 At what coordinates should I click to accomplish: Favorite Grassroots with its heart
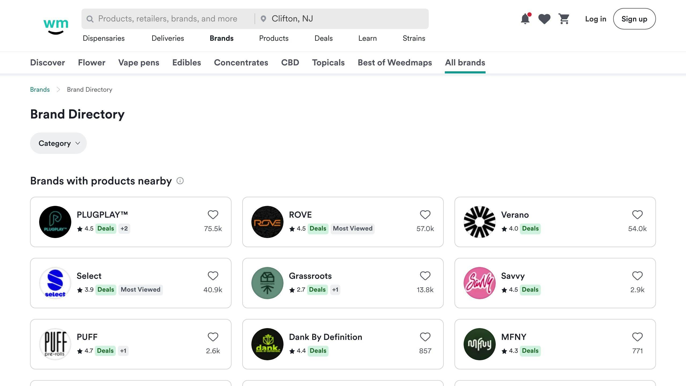[425, 276]
